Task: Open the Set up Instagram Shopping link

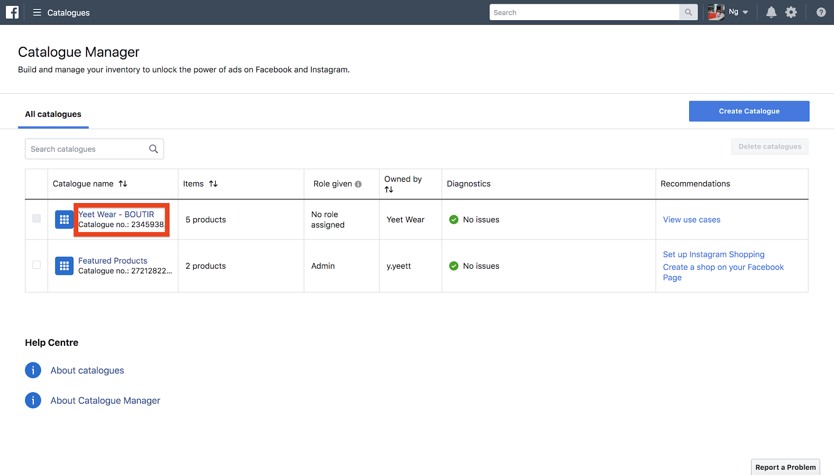Action: pos(714,255)
